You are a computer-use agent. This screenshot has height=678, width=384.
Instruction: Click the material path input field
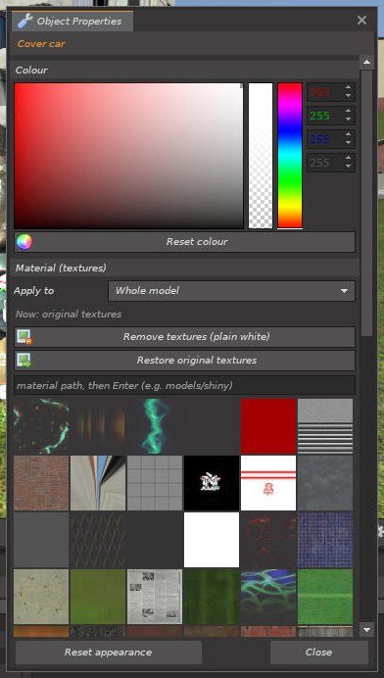184,385
